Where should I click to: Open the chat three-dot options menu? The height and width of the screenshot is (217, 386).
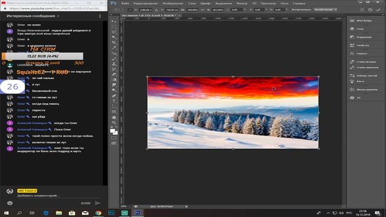pyautogui.click(x=100, y=16)
